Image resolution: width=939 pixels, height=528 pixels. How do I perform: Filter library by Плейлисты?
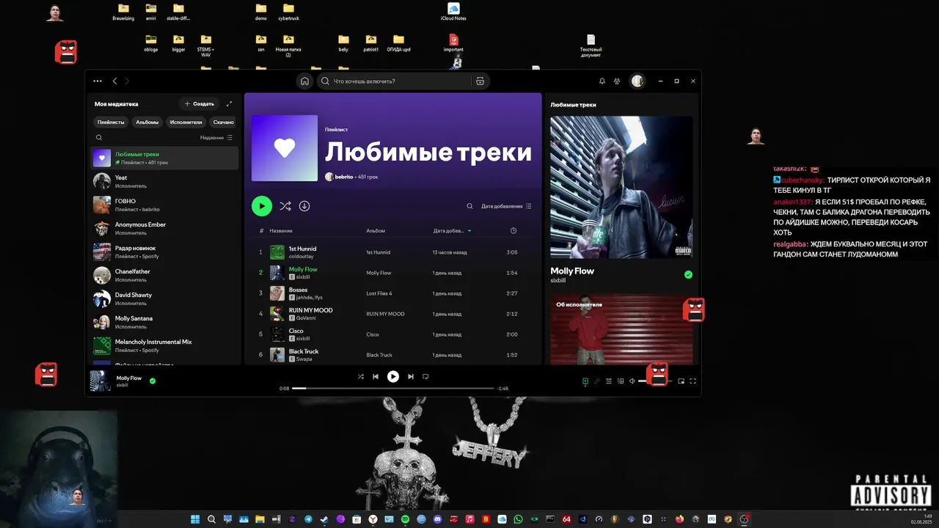click(x=112, y=122)
